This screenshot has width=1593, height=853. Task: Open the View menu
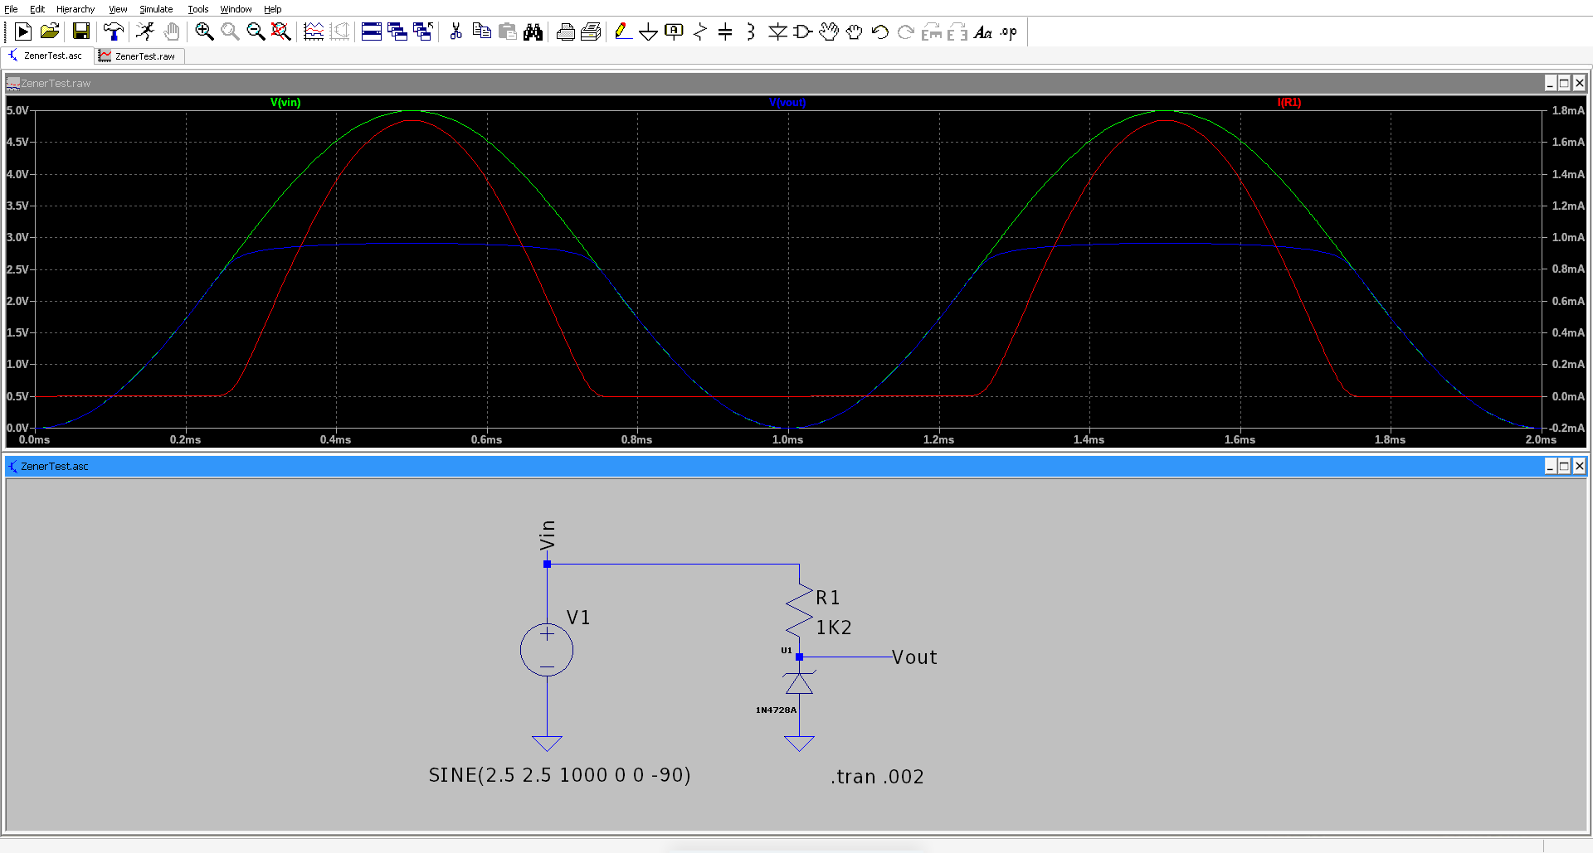tap(118, 9)
